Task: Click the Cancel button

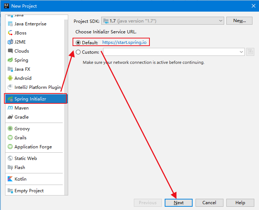Action: click(x=209, y=203)
